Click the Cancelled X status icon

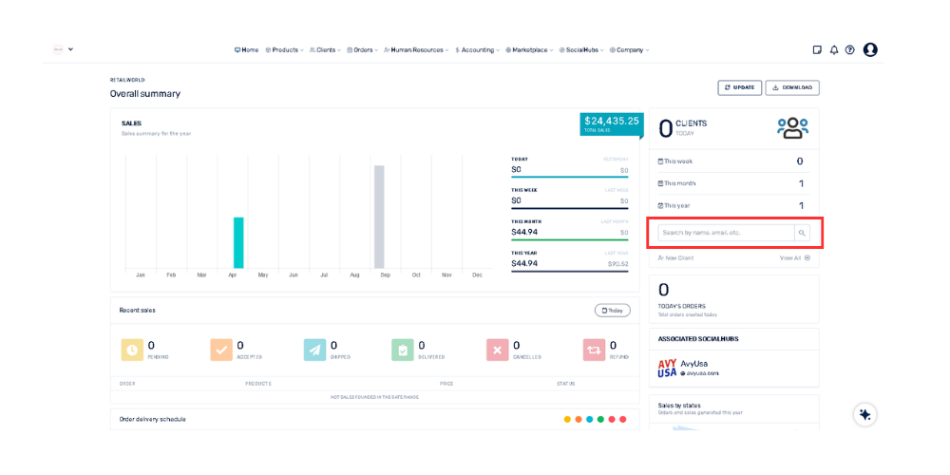[x=497, y=351]
